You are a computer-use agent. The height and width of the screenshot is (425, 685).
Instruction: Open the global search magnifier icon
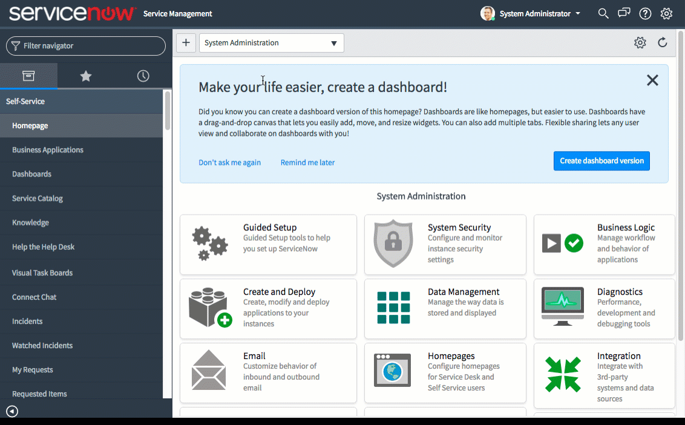pos(603,13)
